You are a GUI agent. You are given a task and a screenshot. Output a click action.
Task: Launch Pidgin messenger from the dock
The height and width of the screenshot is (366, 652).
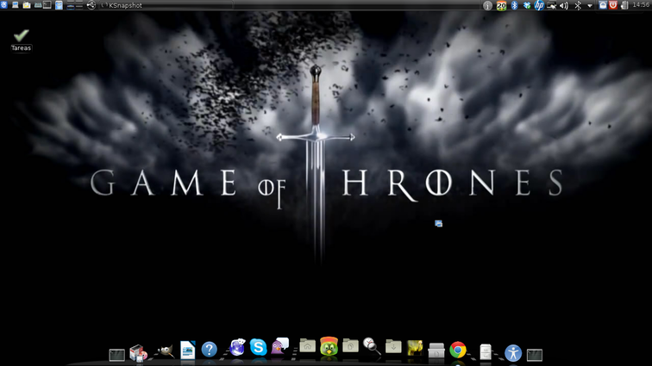tap(279, 346)
